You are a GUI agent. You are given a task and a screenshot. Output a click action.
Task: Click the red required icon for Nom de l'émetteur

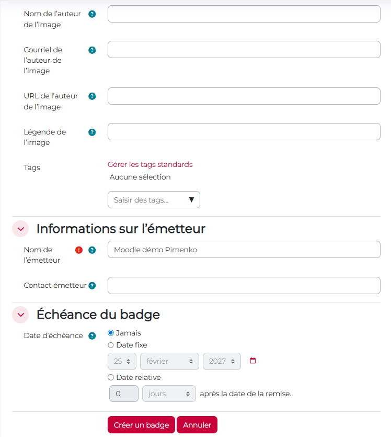[x=79, y=250]
